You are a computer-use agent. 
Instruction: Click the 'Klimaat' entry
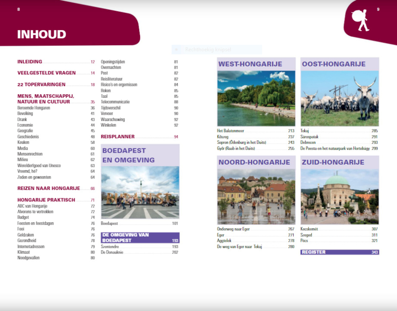click(56, 252)
